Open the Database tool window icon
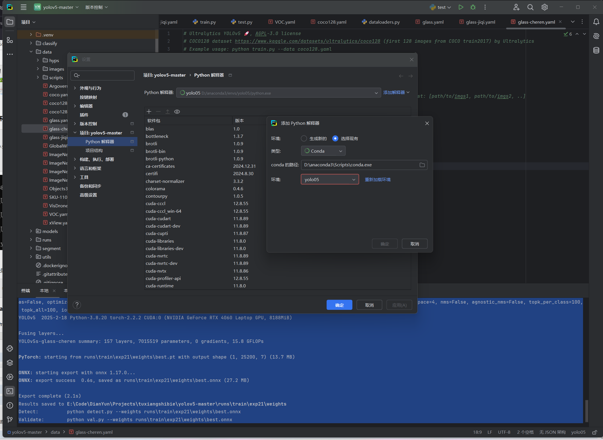Image resolution: width=603 pixels, height=440 pixels. (x=596, y=50)
